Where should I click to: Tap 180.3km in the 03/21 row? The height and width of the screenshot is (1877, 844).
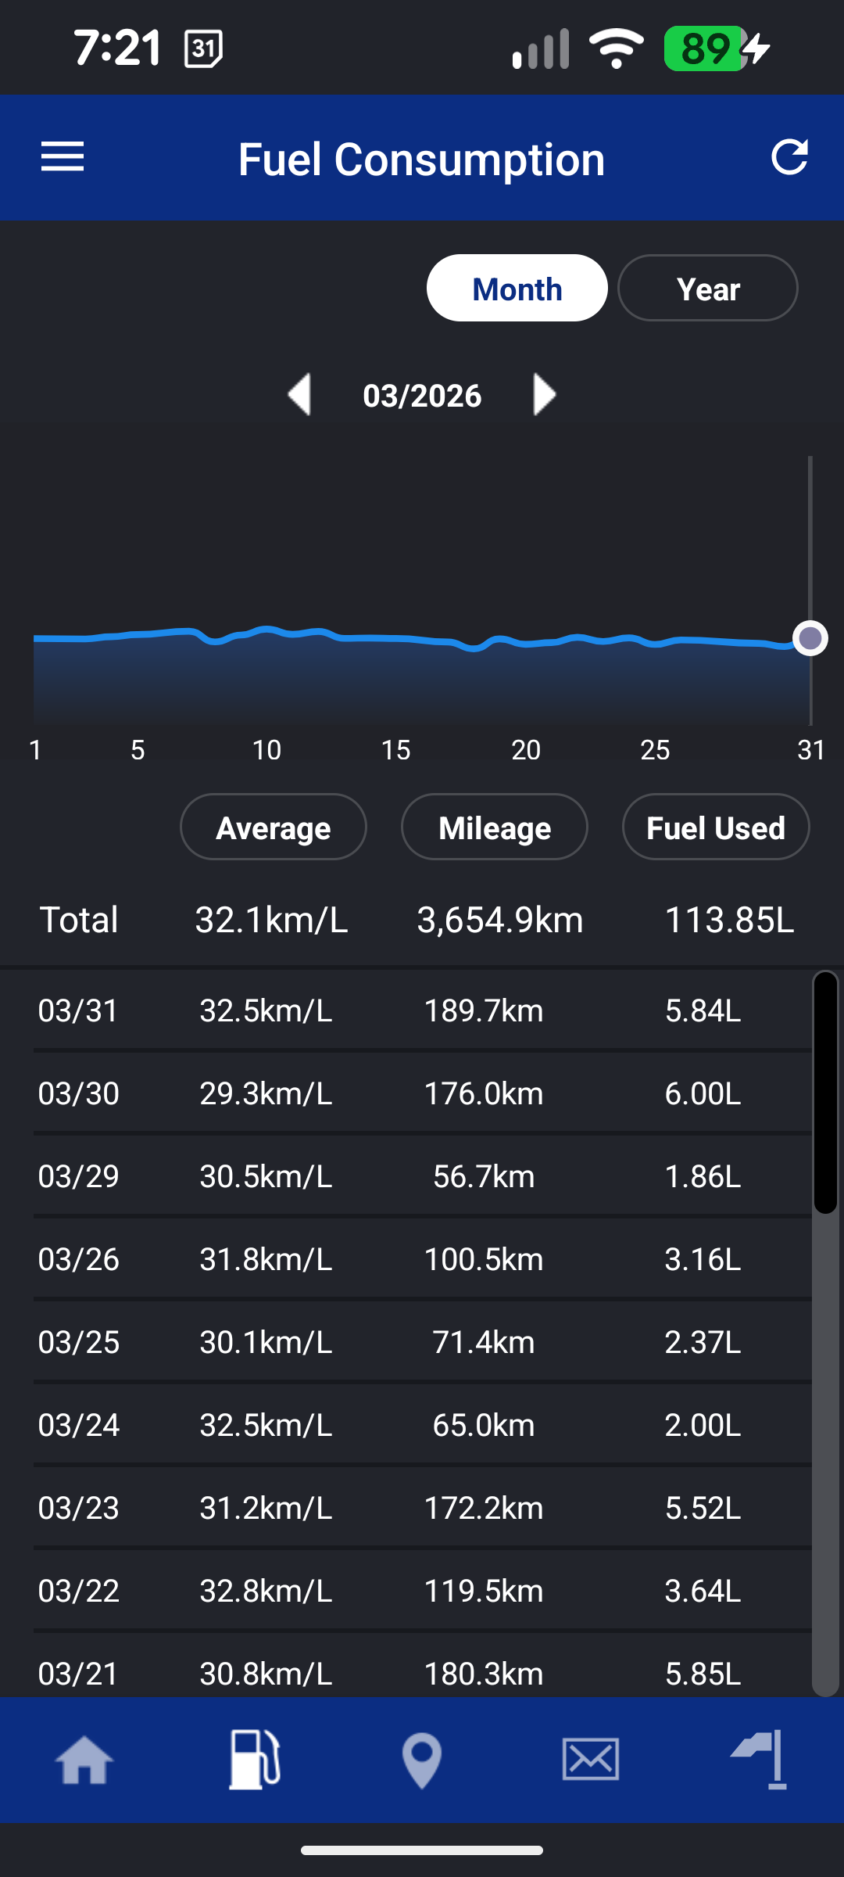484,1674
